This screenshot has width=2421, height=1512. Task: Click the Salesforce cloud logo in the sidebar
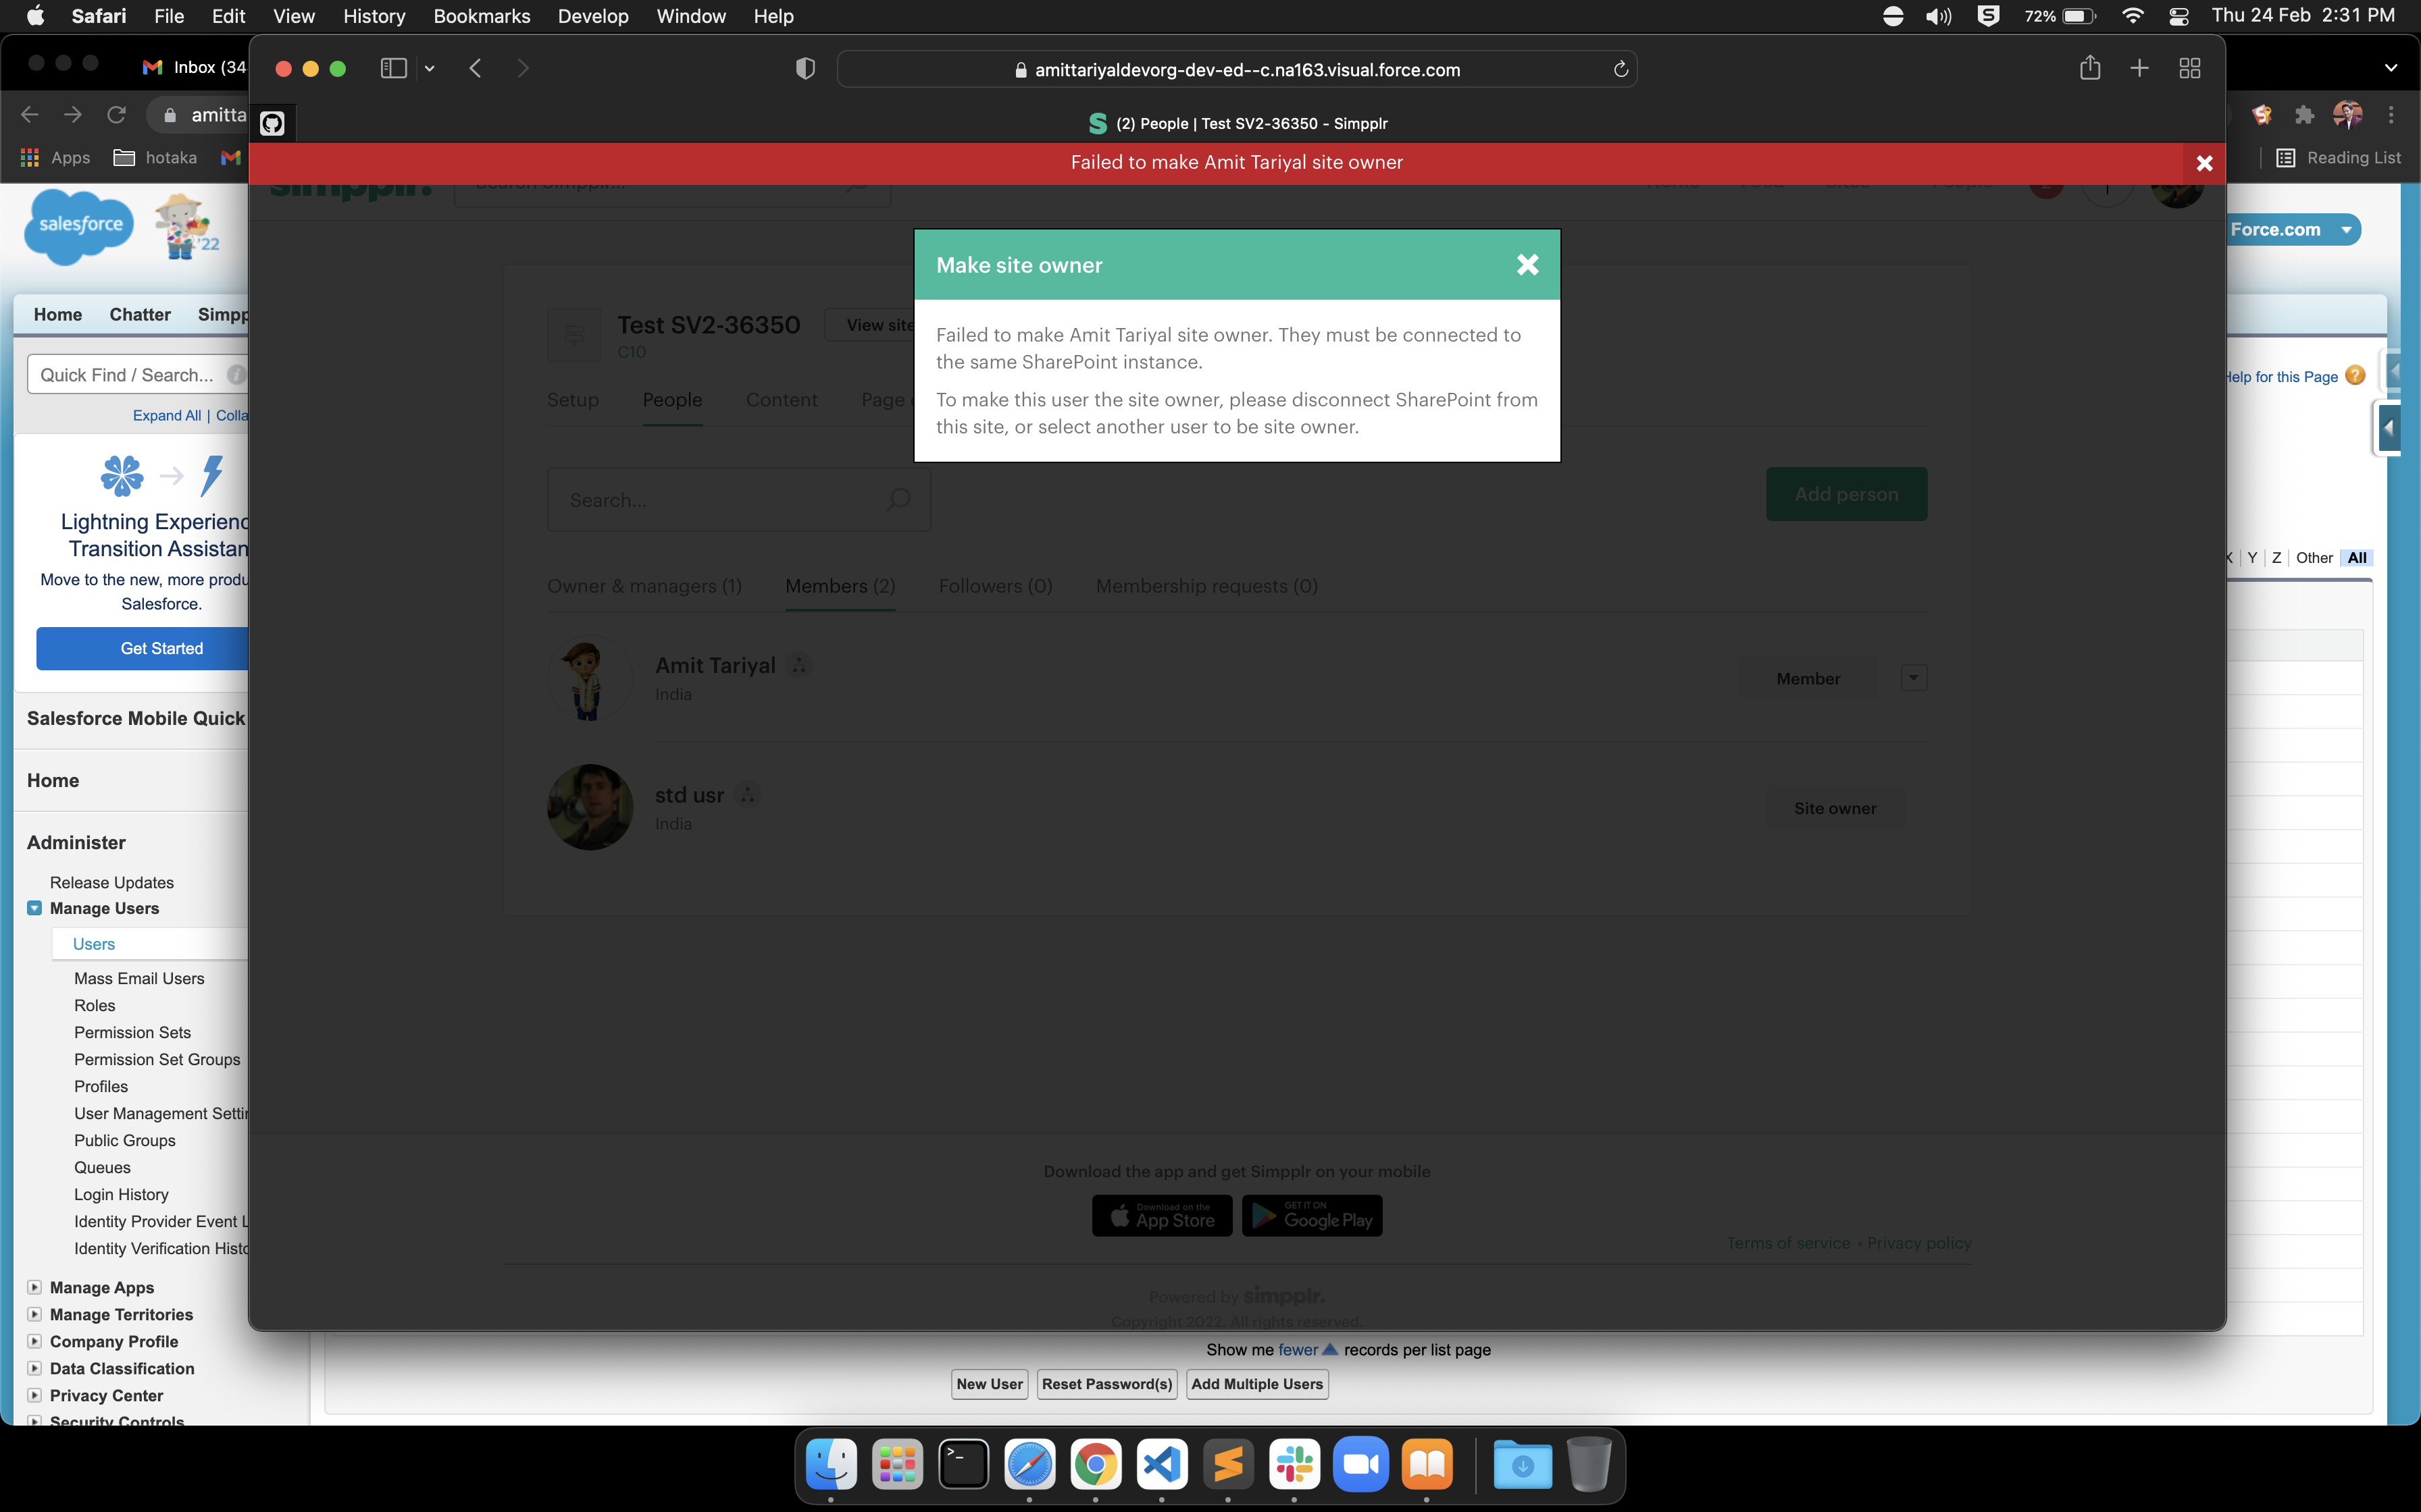tap(78, 227)
